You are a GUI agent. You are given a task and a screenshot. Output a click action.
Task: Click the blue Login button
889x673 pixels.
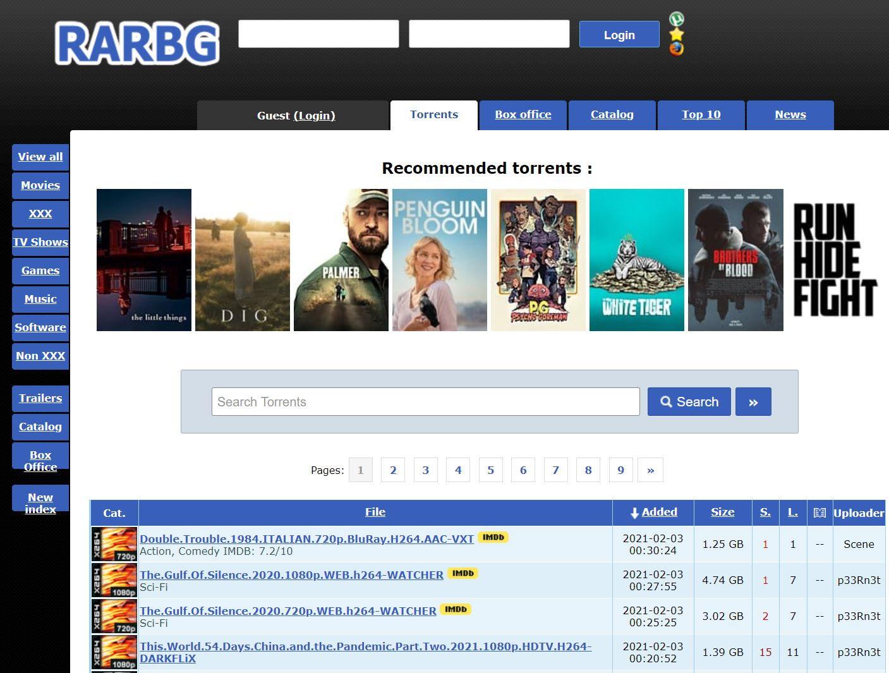[619, 35]
